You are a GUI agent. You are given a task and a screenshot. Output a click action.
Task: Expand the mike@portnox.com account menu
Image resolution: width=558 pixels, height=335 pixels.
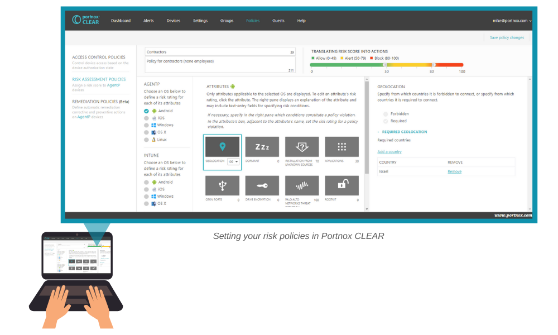coord(511,21)
